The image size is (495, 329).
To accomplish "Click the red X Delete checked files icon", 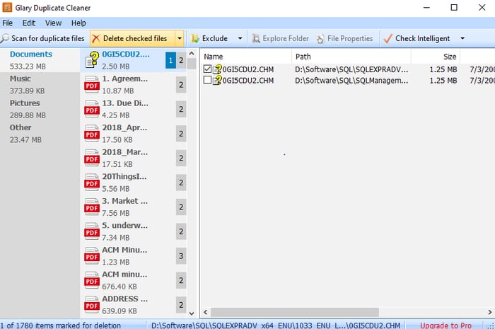I will point(95,38).
